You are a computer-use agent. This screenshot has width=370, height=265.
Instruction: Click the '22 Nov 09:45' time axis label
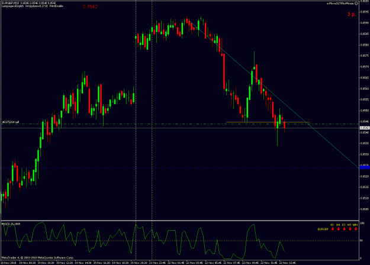[x=250, y=263]
